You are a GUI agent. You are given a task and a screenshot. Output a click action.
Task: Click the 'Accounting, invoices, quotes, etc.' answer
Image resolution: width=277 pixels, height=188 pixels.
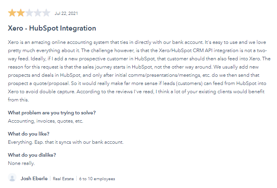point(46,121)
